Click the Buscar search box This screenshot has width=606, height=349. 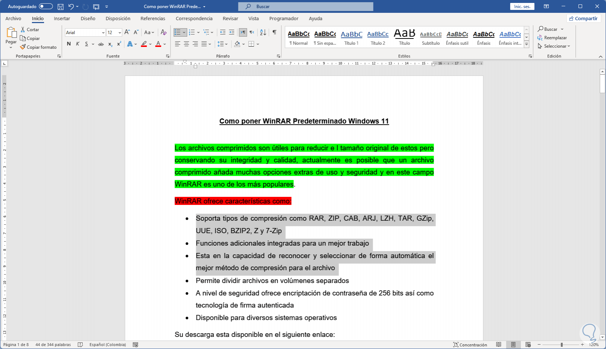click(306, 7)
